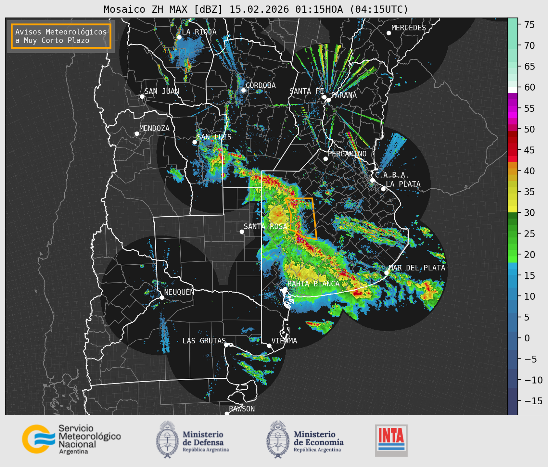Viewport: 548px width, 467px height.
Task: Click the Avisos Meteorológicos a Muy Corto Plazo legend box
Action: click(61, 36)
